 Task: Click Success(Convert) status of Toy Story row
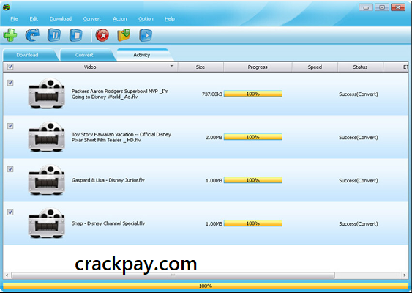(x=359, y=137)
